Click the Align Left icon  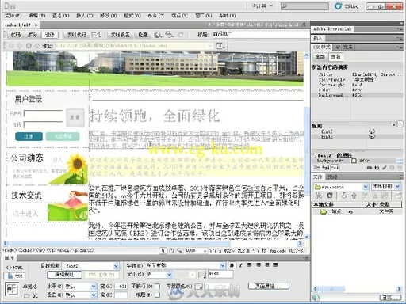[250, 264]
